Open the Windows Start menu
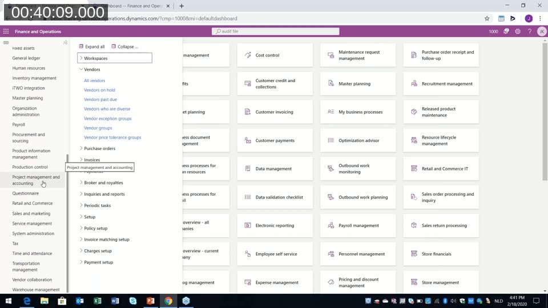 coord(9,301)
